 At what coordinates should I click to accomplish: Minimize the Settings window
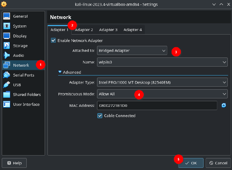pos(214,4)
